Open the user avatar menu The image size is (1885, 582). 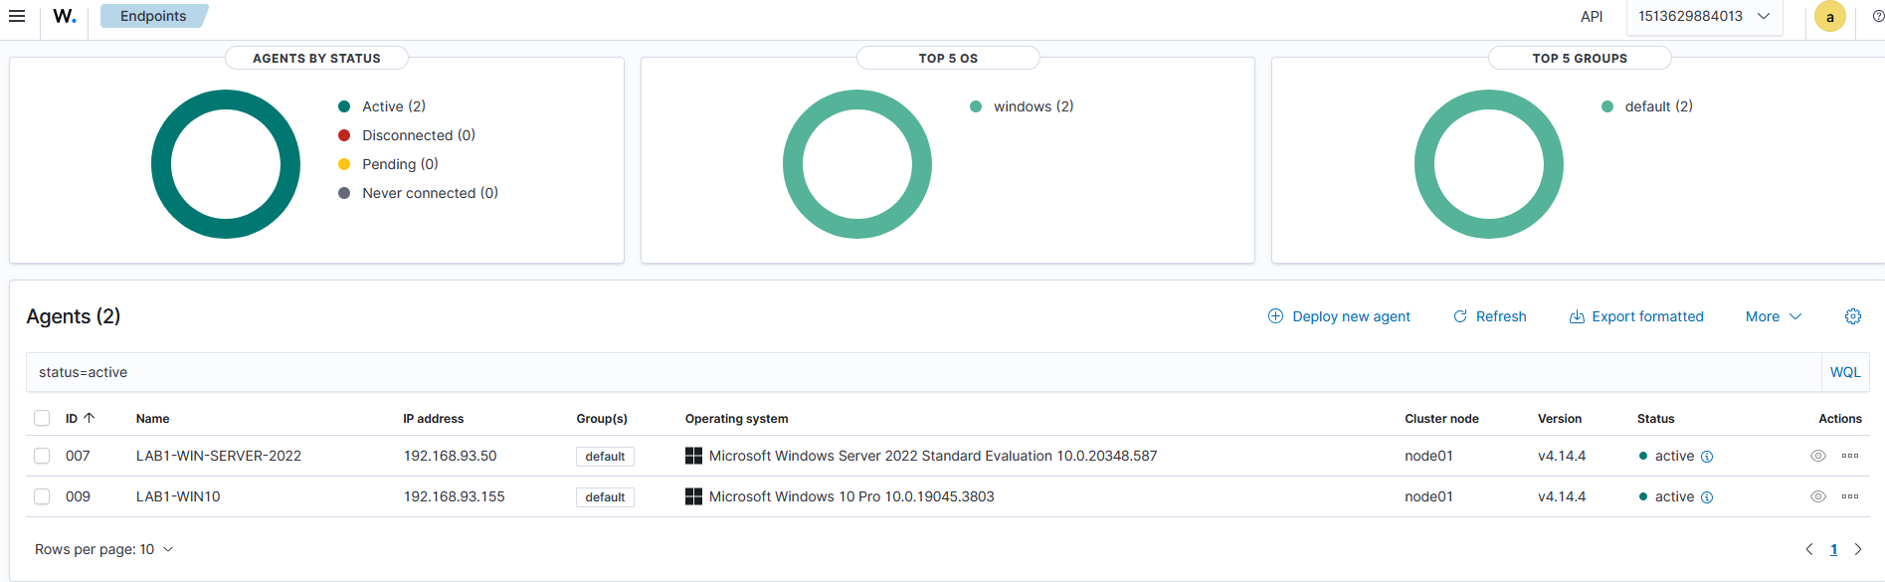click(1830, 17)
